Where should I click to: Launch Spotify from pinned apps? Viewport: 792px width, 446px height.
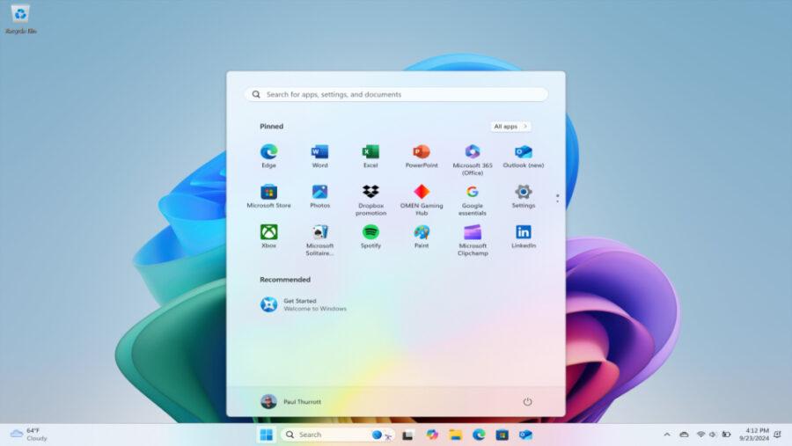pos(370,237)
